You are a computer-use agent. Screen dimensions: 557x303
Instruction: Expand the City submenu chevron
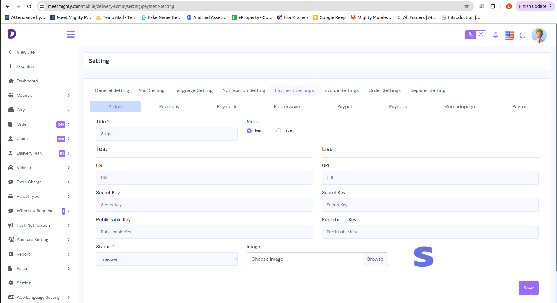69,110
